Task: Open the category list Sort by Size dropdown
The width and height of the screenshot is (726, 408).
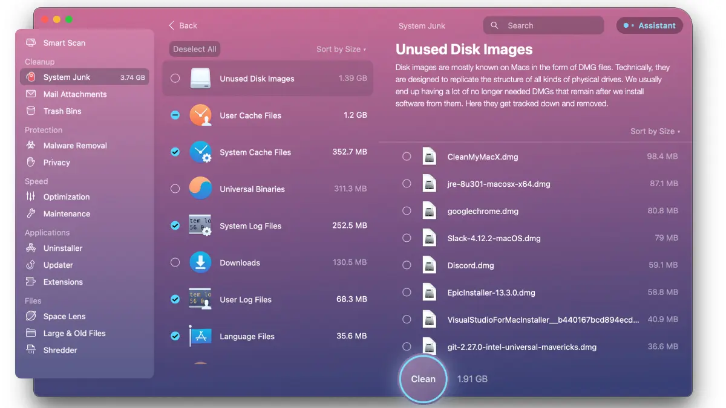Action: point(341,49)
